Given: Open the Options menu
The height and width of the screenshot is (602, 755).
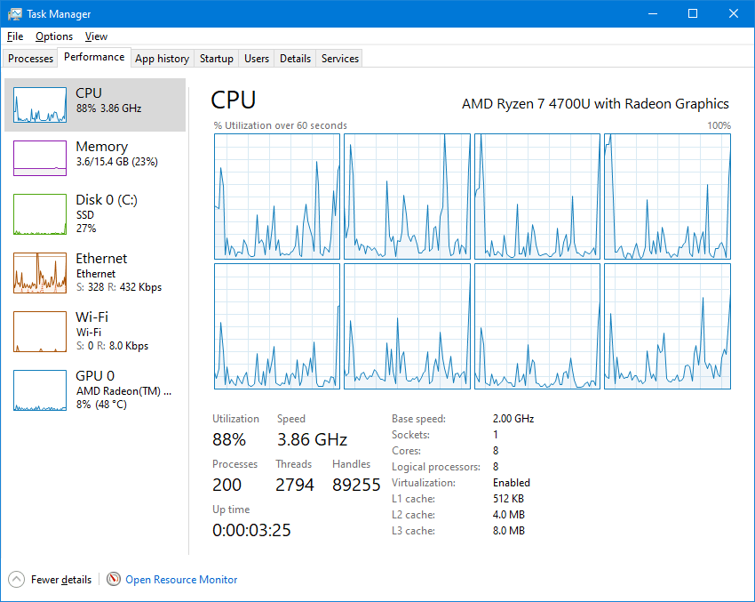Looking at the screenshot, I should coord(54,36).
